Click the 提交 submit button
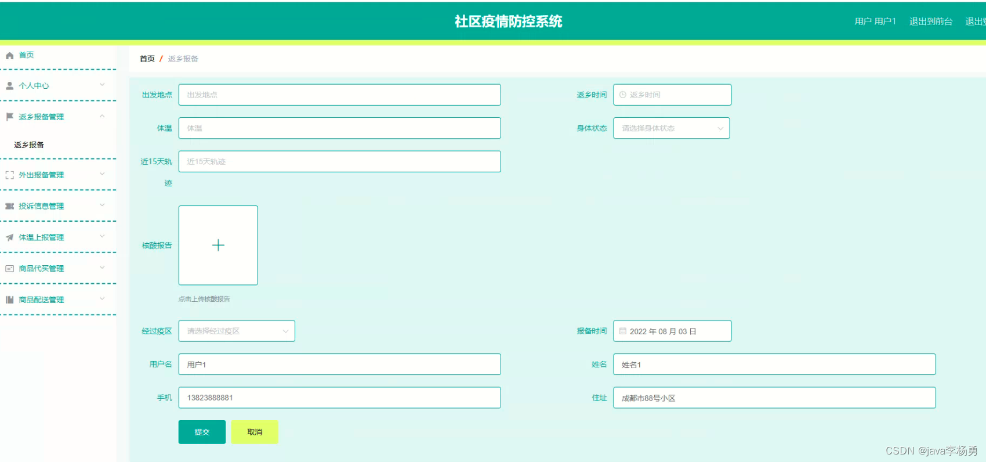The width and height of the screenshot is (986, 462). coord(202,432)
